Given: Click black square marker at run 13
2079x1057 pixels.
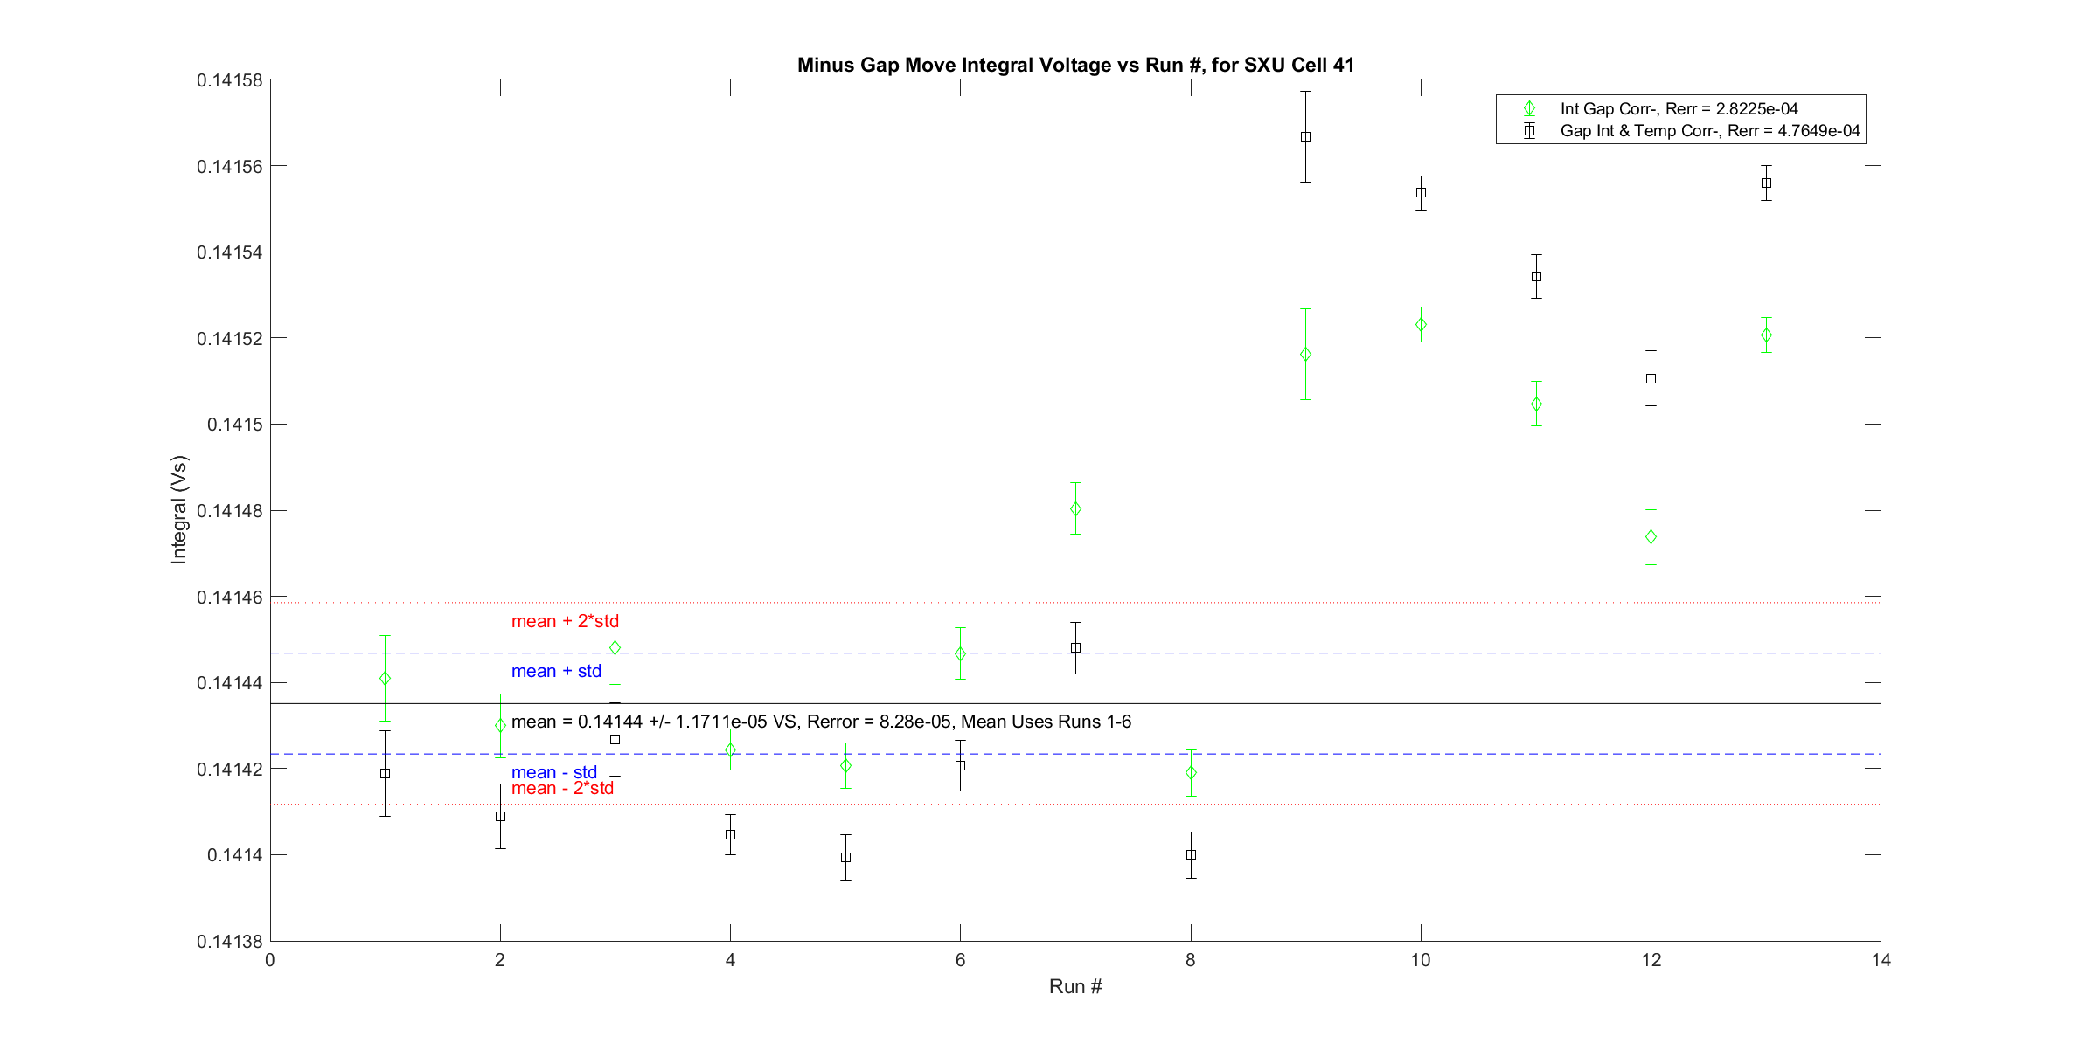Looking at the screenshot, I should (x=1766, y=183).
